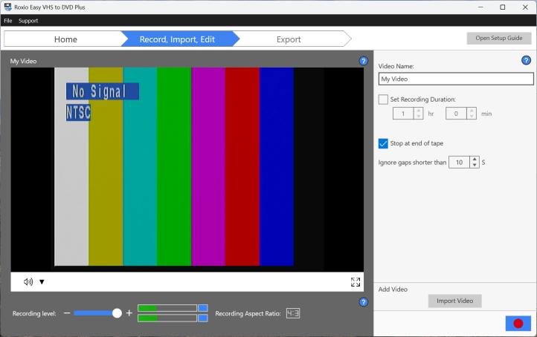This screenshot has height=337, width=537.
Task: Click the 4:3 recording aspect ratio icon
Action: (292, 313)
